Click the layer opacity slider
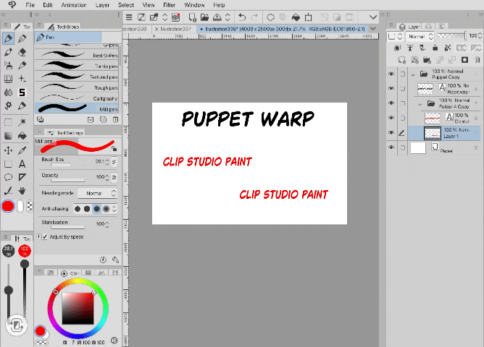The height and width of the screenshot is (347, 484). pyautogui.click(x=452, y=35)
